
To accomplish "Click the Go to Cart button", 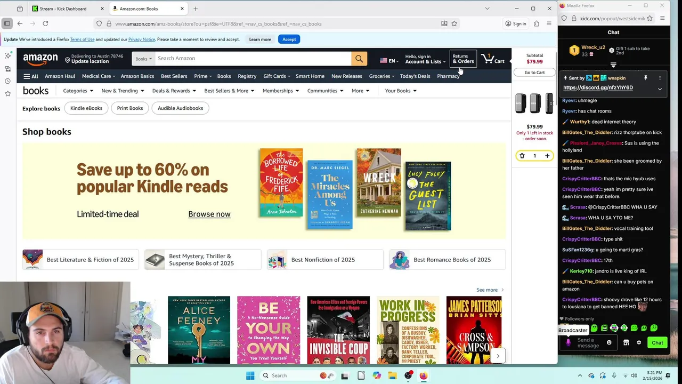I will click(x=534, y=73).
